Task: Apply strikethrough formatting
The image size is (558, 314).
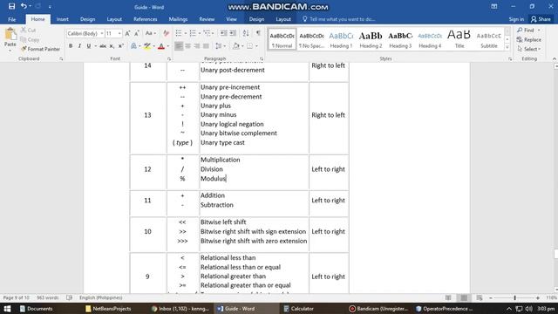Action: [103, 46]
